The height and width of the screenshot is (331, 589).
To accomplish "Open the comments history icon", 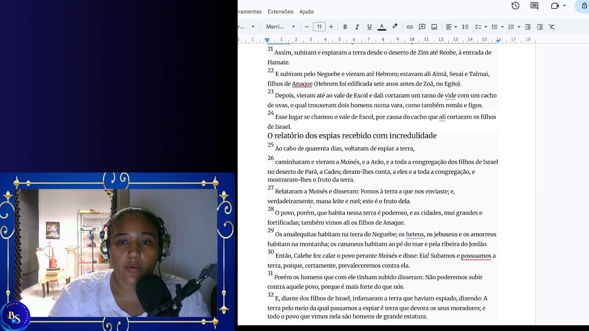I will [534, 6].
